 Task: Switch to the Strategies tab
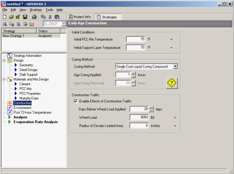point(108,17)
